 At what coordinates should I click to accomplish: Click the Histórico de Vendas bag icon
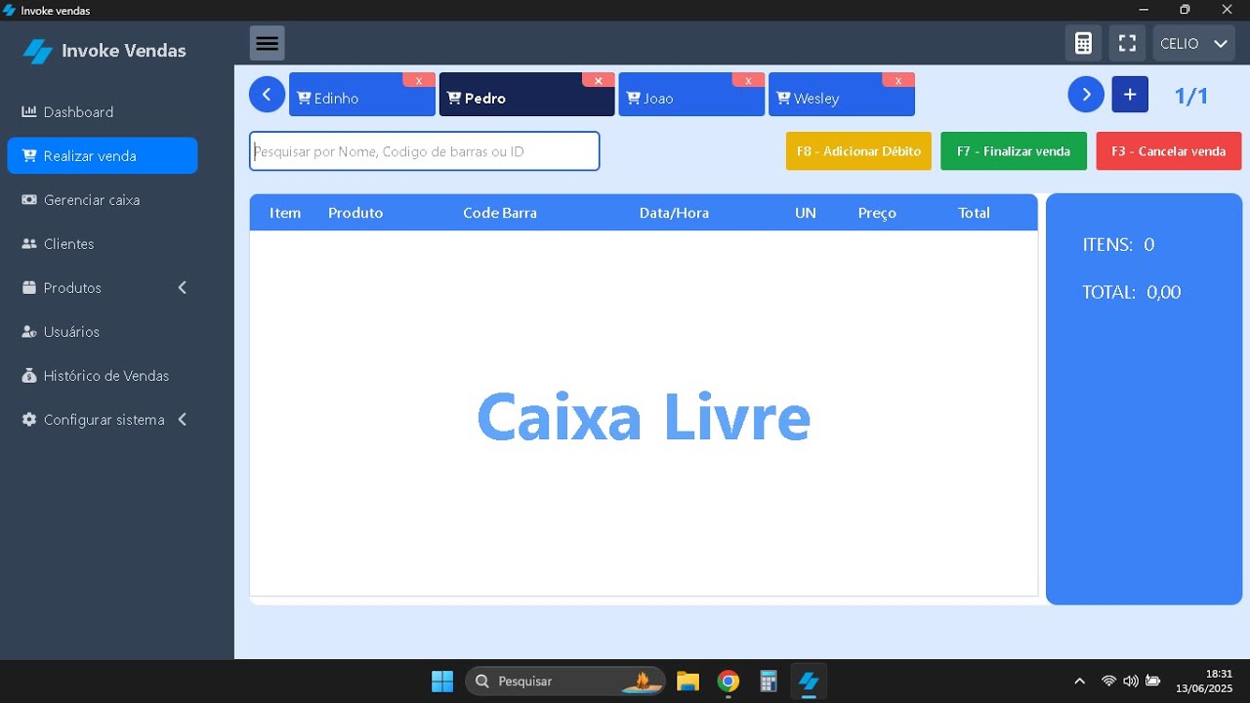[29, 376]
